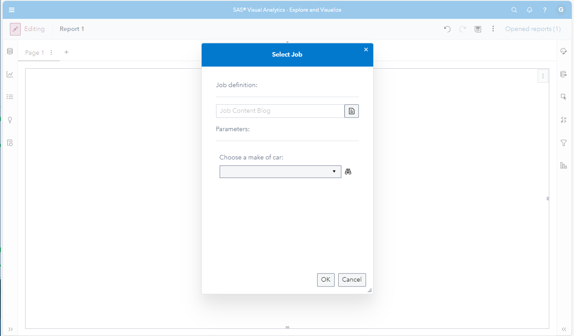Open the Options pane on the right

[564, 51]
